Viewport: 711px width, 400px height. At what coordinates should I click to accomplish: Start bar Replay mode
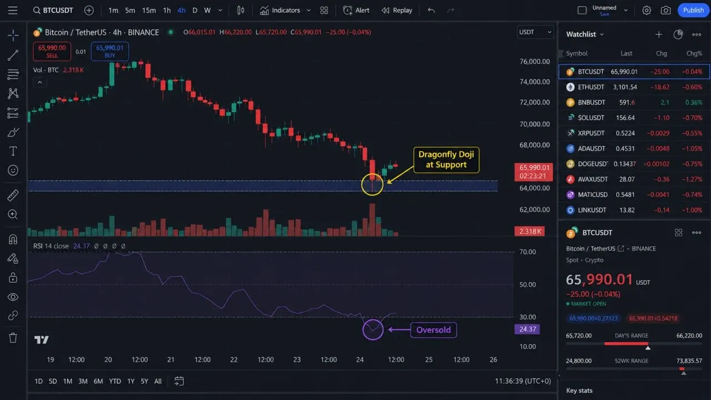click(397, 10)
